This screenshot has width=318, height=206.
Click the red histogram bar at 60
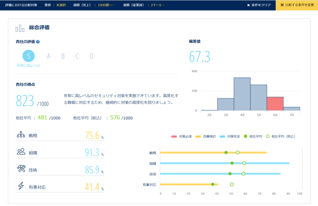[275, 103]
